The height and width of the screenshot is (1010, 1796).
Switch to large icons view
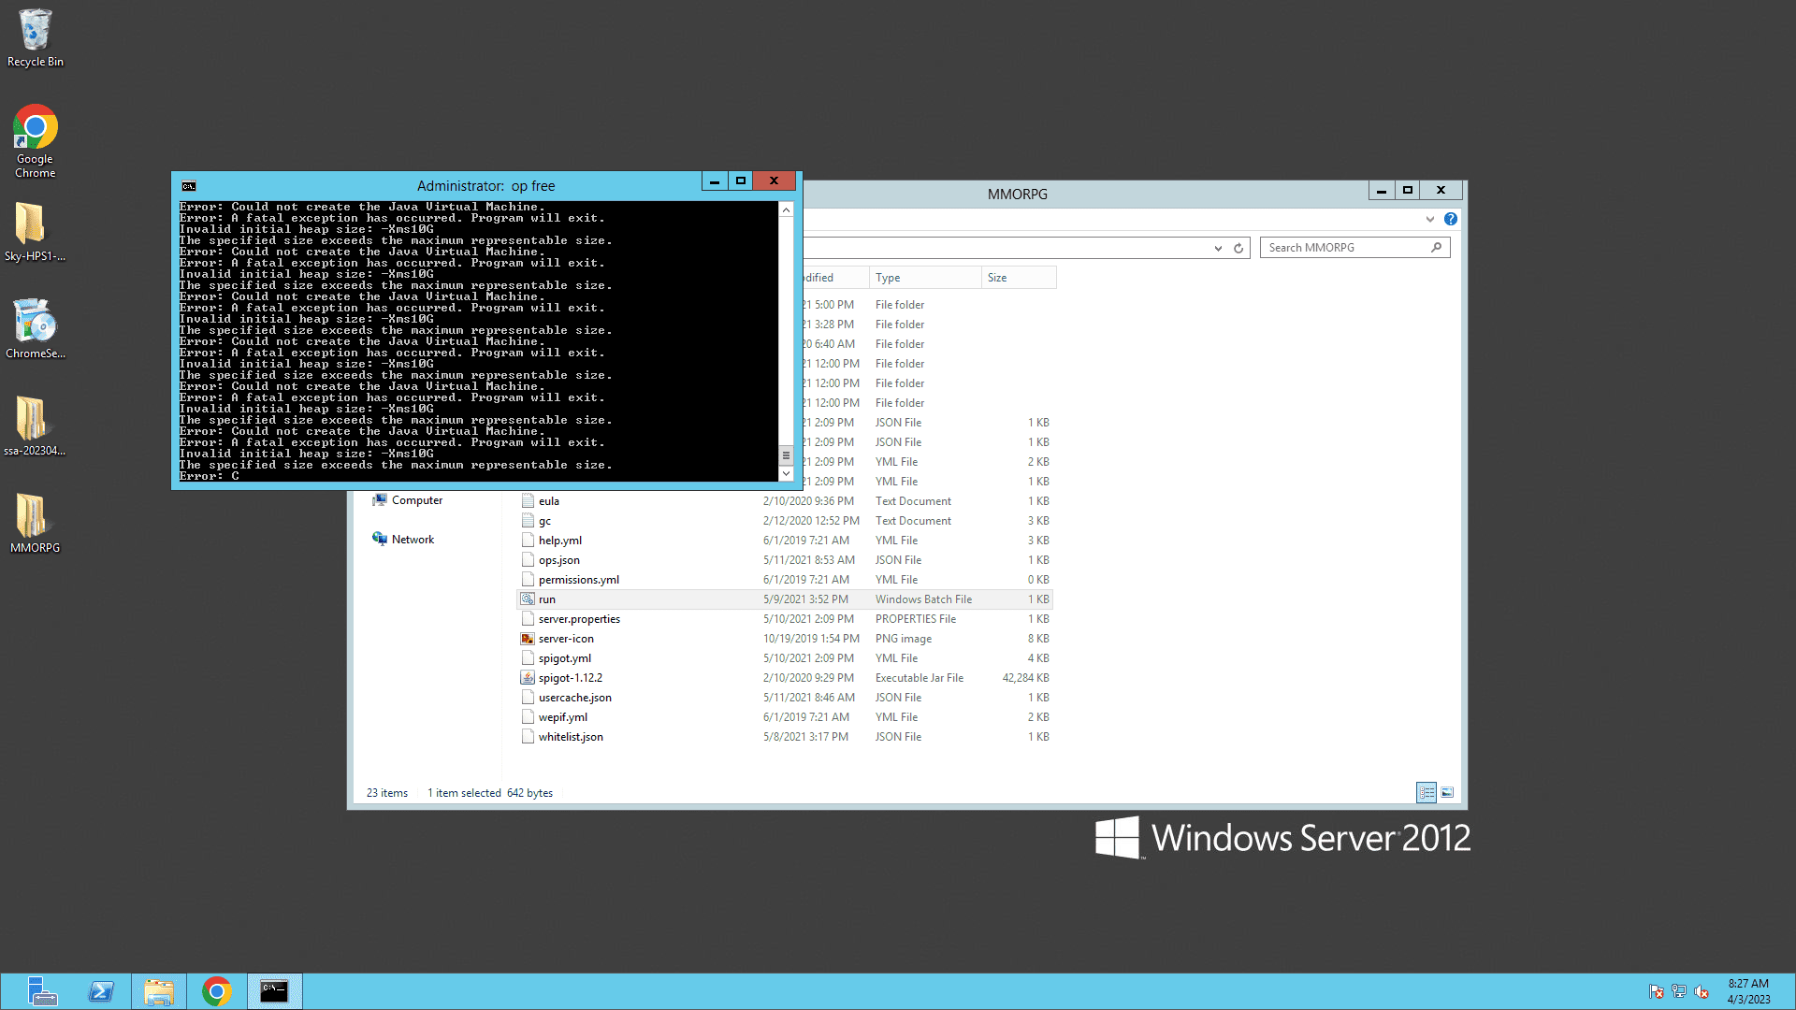1447,793
